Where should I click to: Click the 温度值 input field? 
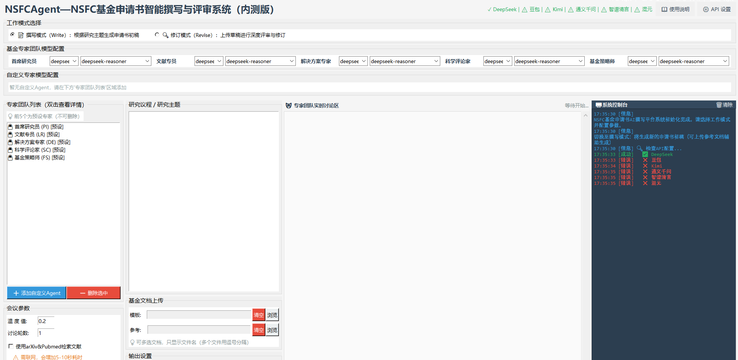point(45,321)
